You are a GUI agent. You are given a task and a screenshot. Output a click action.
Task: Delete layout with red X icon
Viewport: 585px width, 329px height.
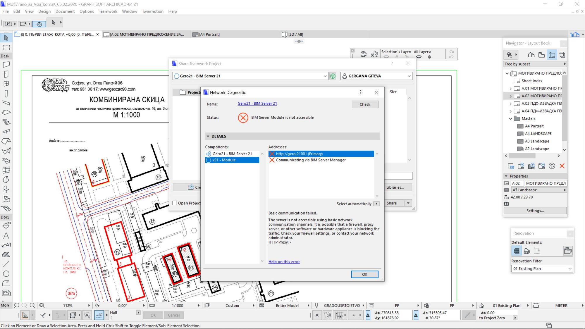[562, 166]
